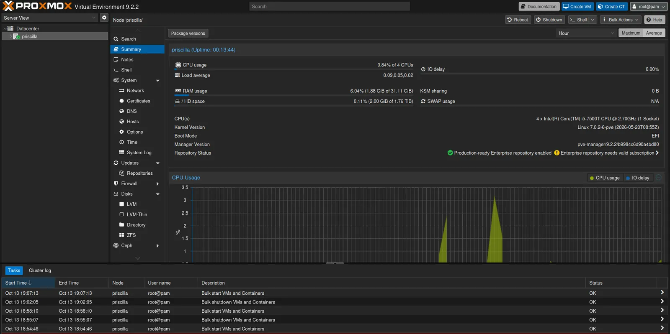This screenshot has width=670, height=334.
Task: Sort tasks by Start Time column header
Action: 28,283
